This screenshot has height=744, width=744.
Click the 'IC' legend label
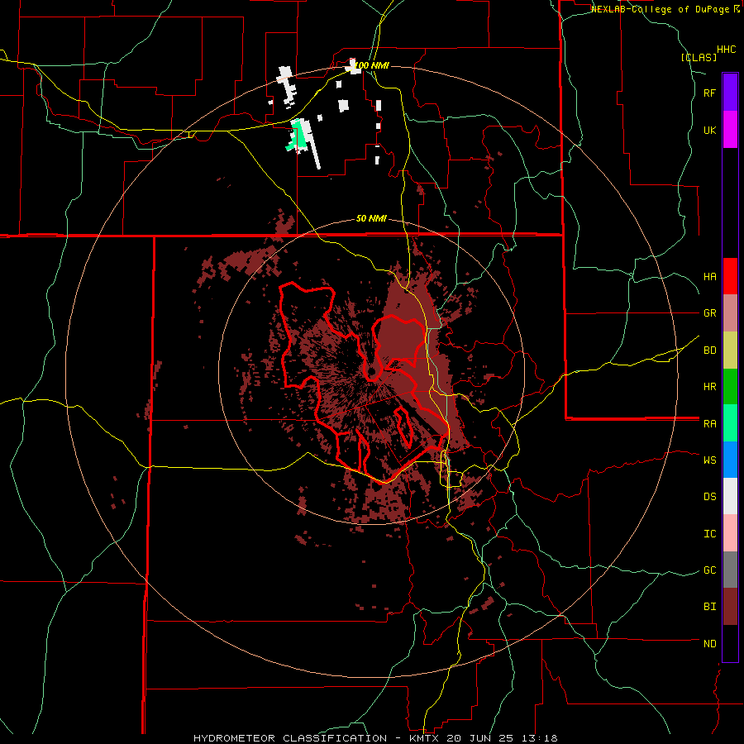click(710, 534)
